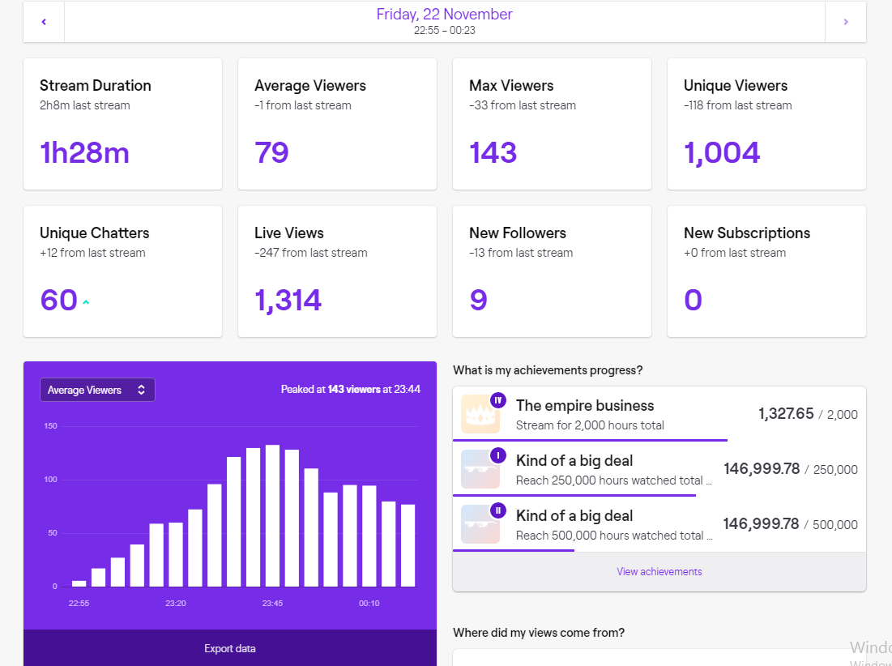The height and width of the screenshot is (666, 892).
Task: Click Where did my views come from heading
Action: 539,633
